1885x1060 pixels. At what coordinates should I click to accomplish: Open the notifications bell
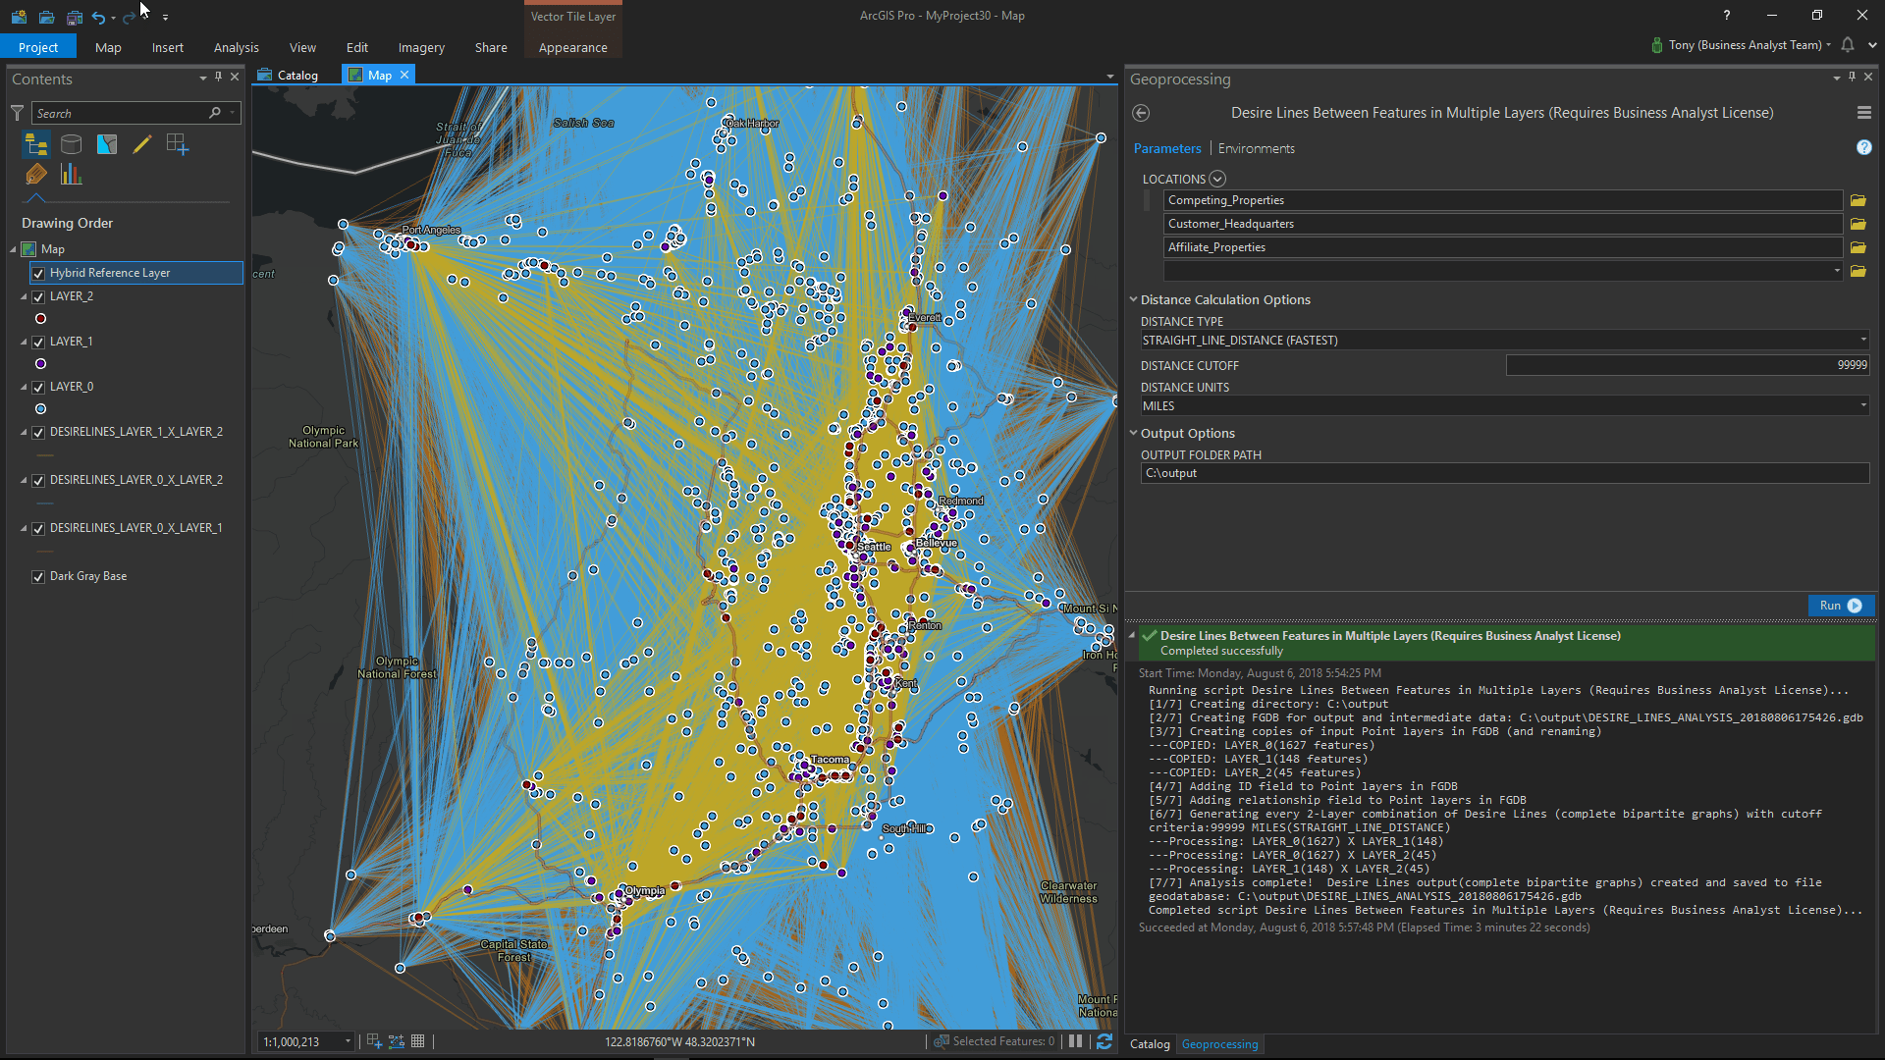tap(1848, 45)
